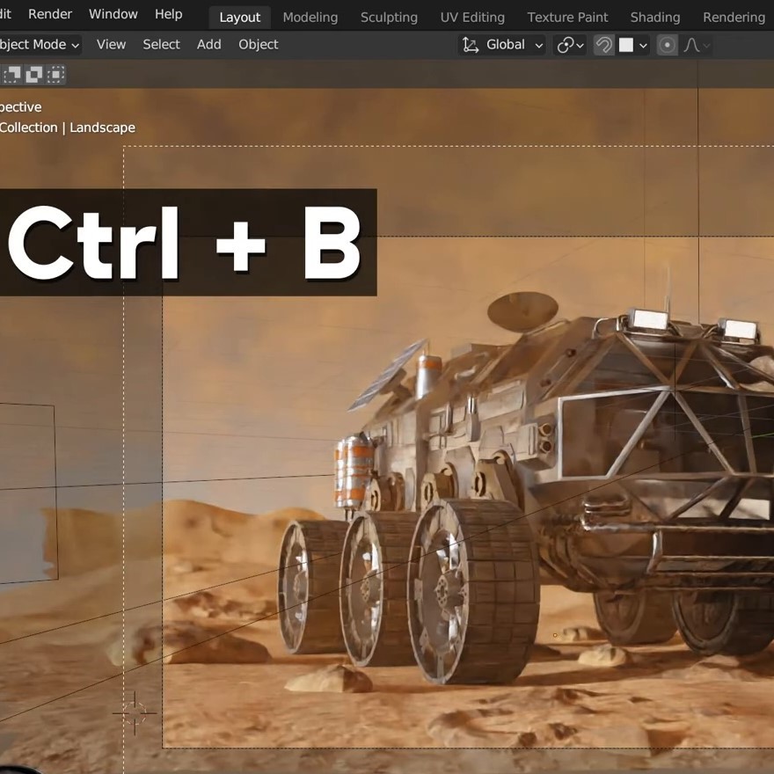This screenshot has width=774, height=774.
Task: Open the proportional falloff dropdown
Action: 708,45
